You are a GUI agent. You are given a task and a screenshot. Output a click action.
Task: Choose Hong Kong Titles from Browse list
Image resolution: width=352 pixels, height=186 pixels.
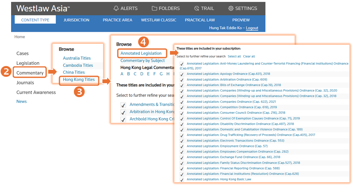click(x=79, y=79)
